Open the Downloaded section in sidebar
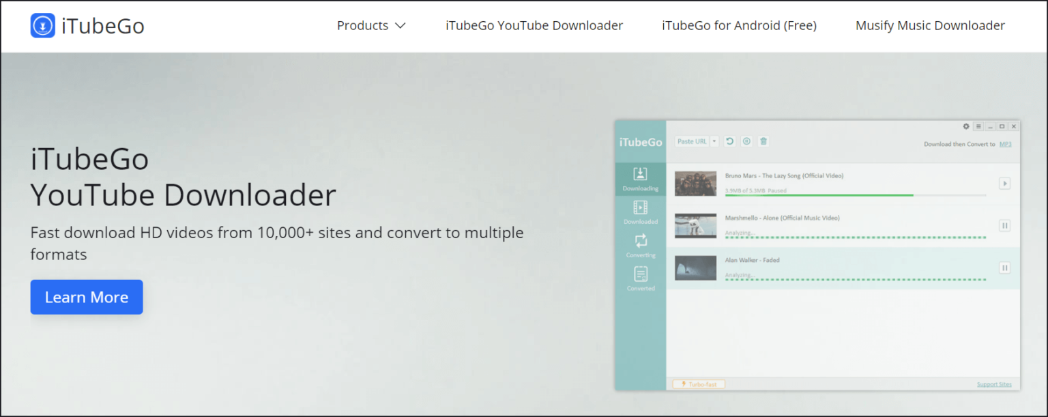This screenshot has height=417, width=1048. point(640,212)
